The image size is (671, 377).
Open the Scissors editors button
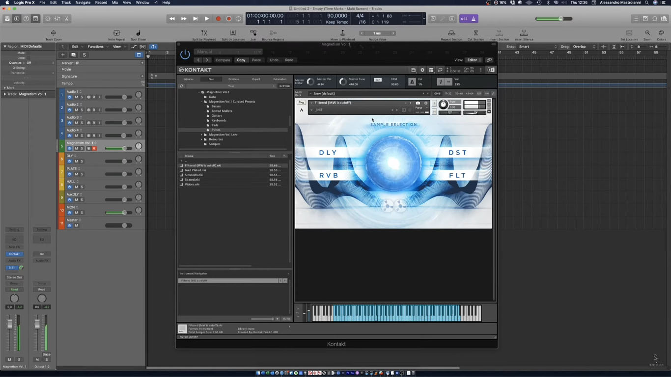67,19
